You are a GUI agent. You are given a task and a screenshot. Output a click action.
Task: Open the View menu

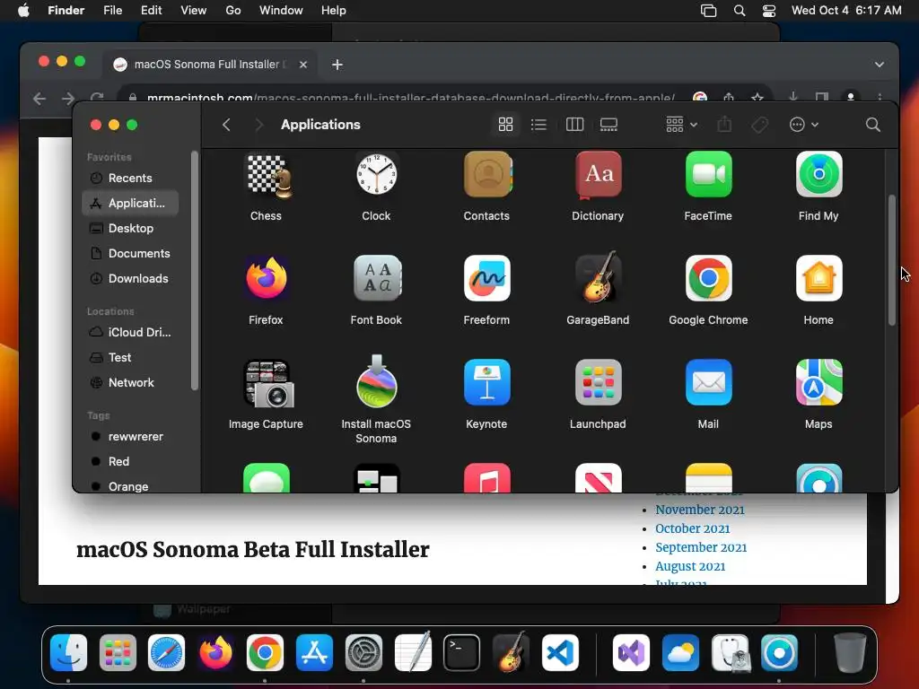[194, 11]
